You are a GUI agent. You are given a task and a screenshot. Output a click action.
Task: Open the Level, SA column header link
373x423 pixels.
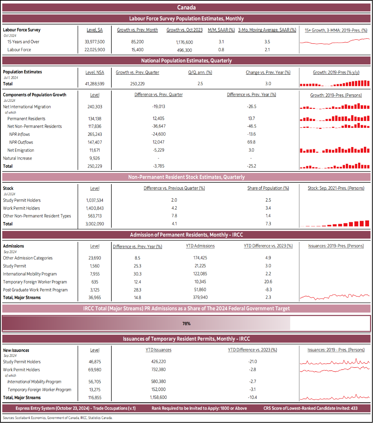[x=95, y=30]
